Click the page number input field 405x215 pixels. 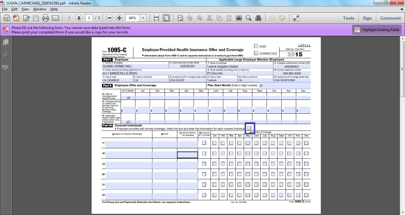click(x=89, y=18)
